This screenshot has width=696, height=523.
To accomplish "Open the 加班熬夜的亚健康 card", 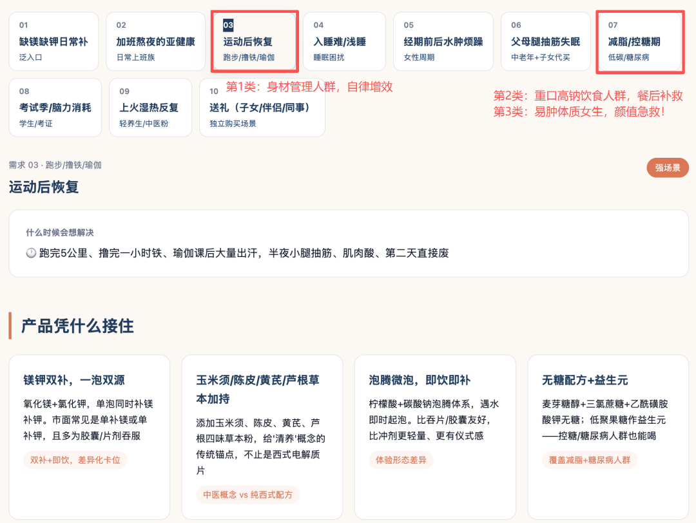I will click(155, 41).
